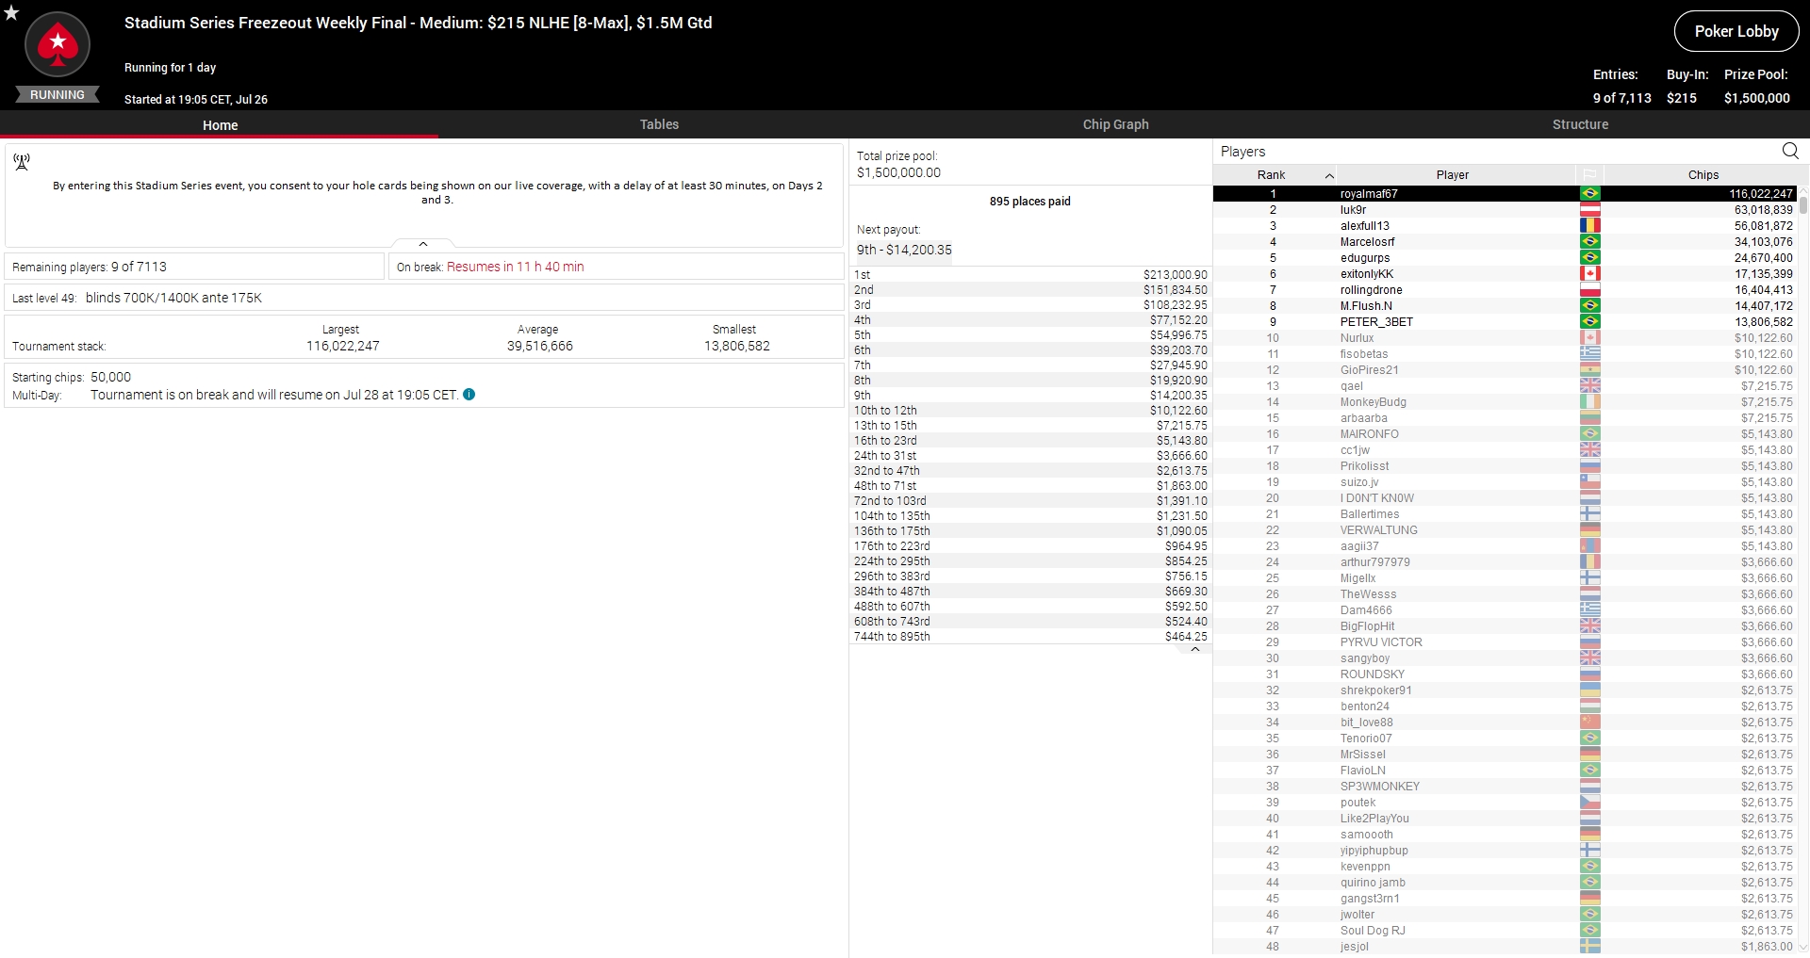1810x958 pixels.
Task: Select M.Flush.N player row
Action: point(1506,306)
